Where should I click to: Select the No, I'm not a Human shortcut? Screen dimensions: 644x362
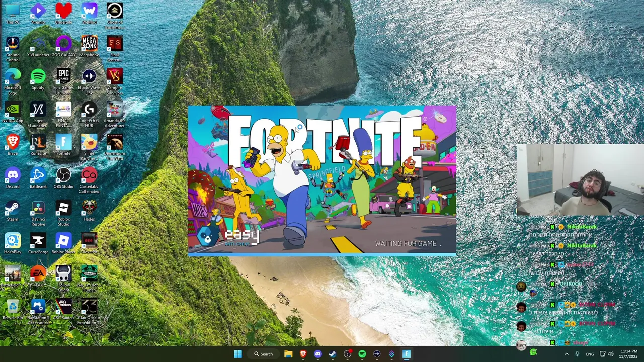89,279
